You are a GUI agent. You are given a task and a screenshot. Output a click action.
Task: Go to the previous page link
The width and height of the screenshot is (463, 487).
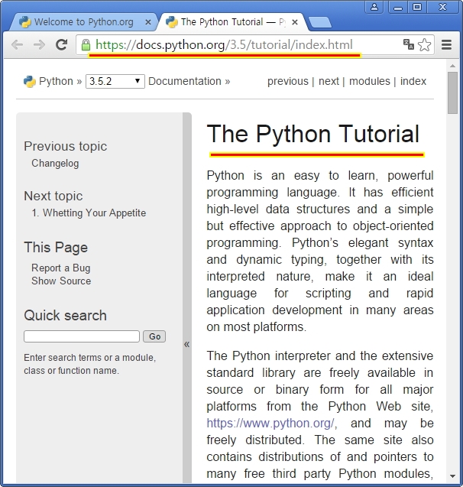tap(288, 81)
